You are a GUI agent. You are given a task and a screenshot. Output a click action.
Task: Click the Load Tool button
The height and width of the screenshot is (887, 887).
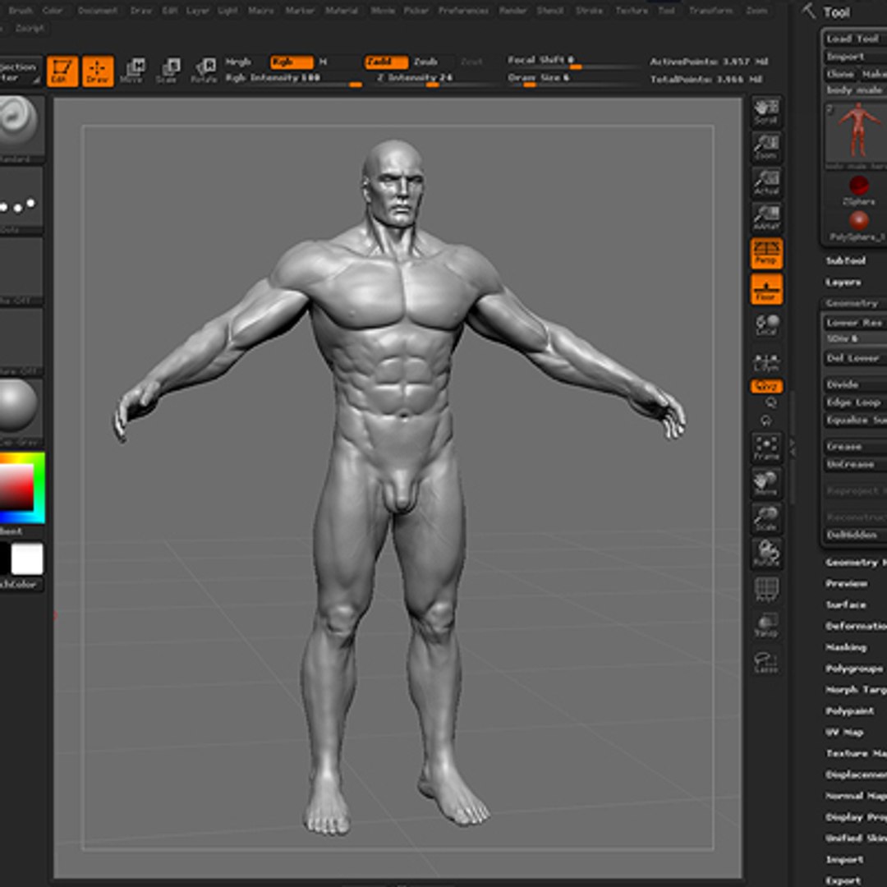pyautogui.click(x=854, y=39)
